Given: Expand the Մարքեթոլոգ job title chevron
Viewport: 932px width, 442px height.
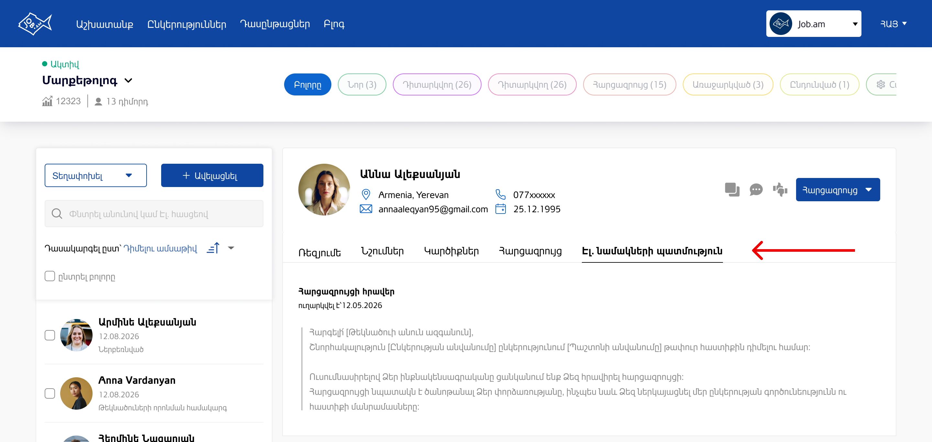Looking at the screenshot, I should pyautogui.click(x=128, y=80).
